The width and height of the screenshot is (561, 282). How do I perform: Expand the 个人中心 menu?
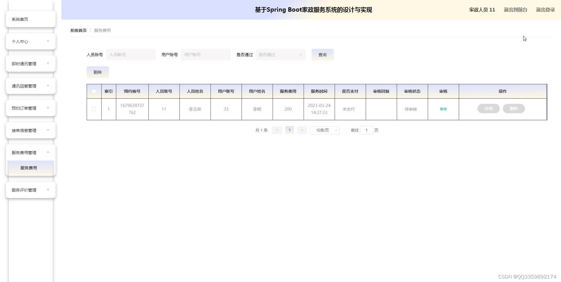point(31,42)
